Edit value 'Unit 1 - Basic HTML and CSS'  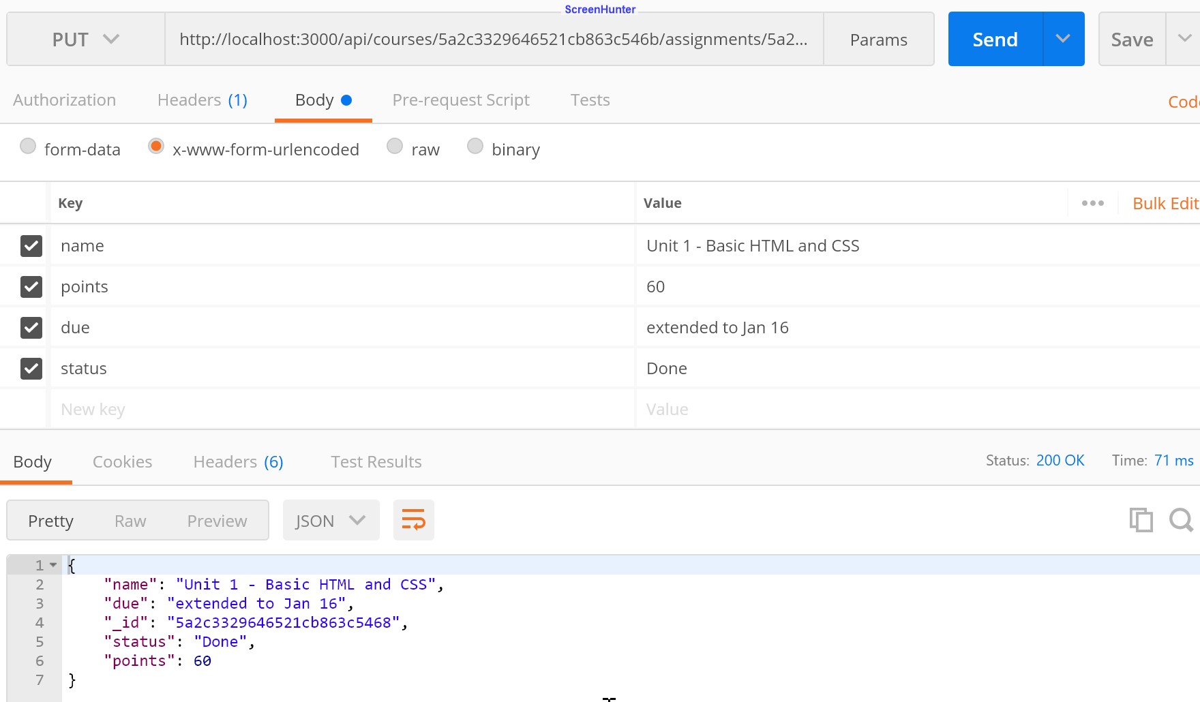pyautogui.click(x=918, y=246)
